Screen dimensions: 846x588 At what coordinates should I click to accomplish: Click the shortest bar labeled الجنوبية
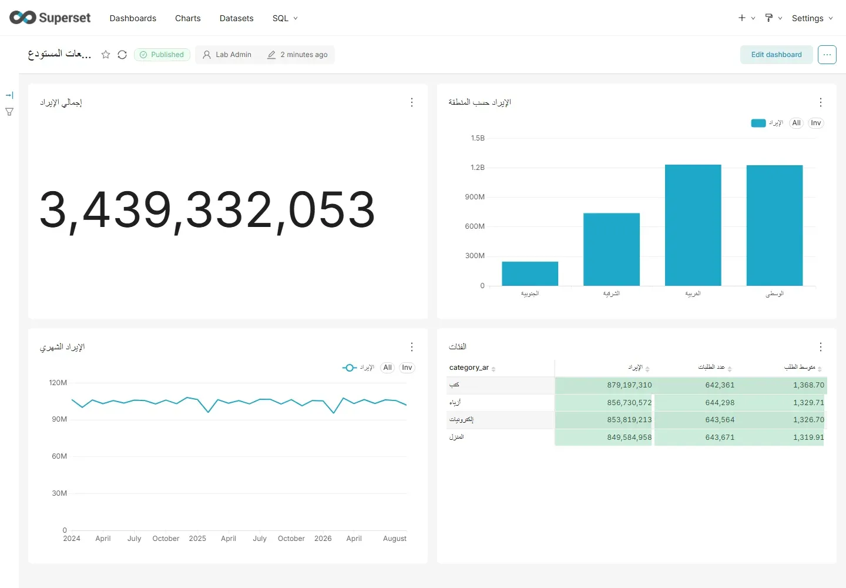click(x=530, y=273)
